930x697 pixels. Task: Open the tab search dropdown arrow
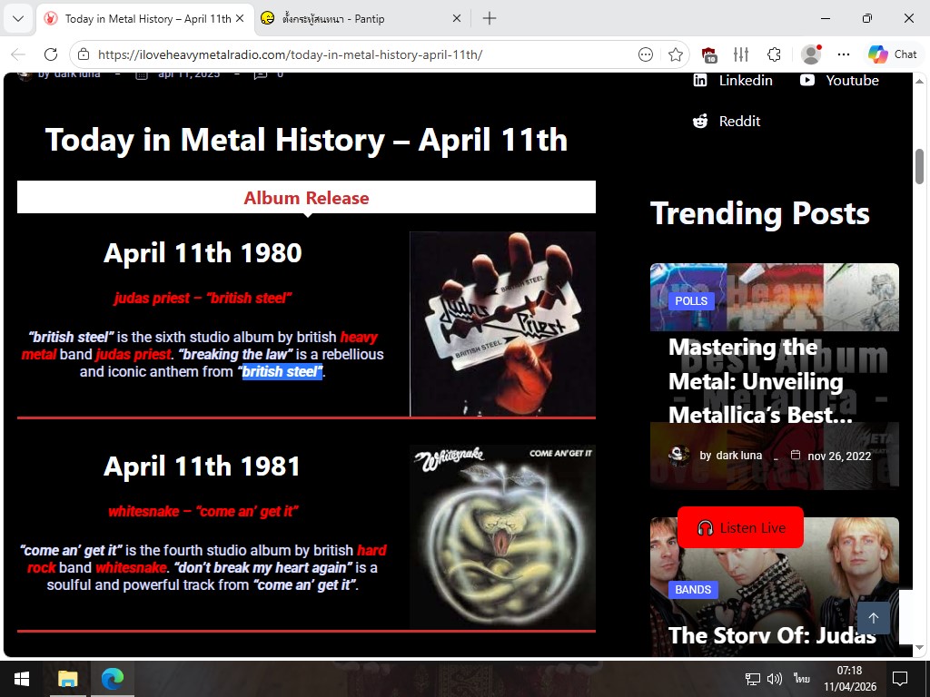pos(18,18)
